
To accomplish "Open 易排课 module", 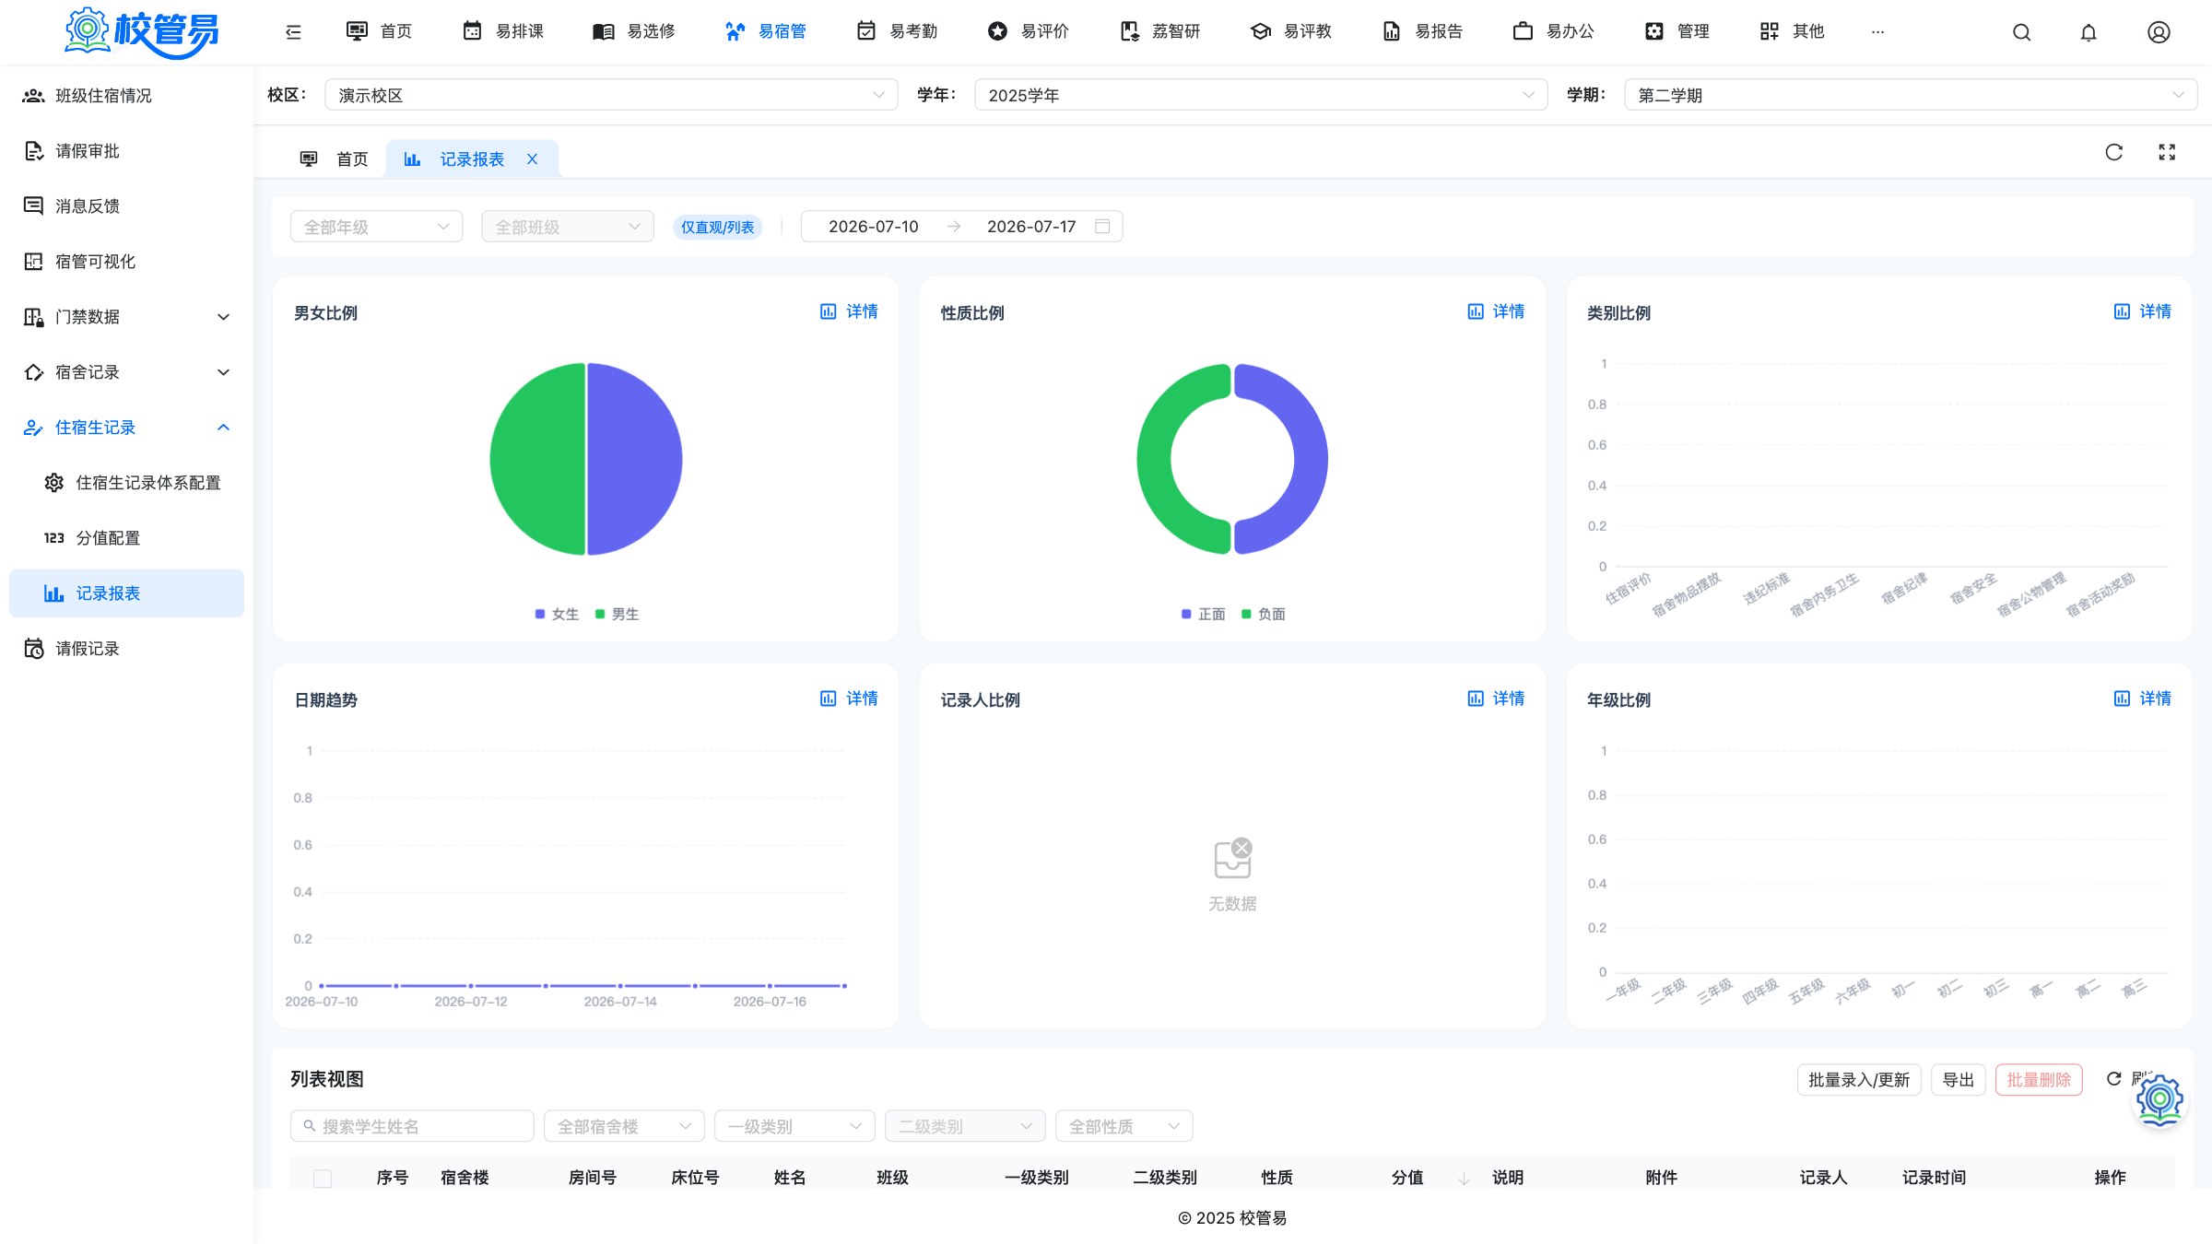I will click(x=503, y=31).
